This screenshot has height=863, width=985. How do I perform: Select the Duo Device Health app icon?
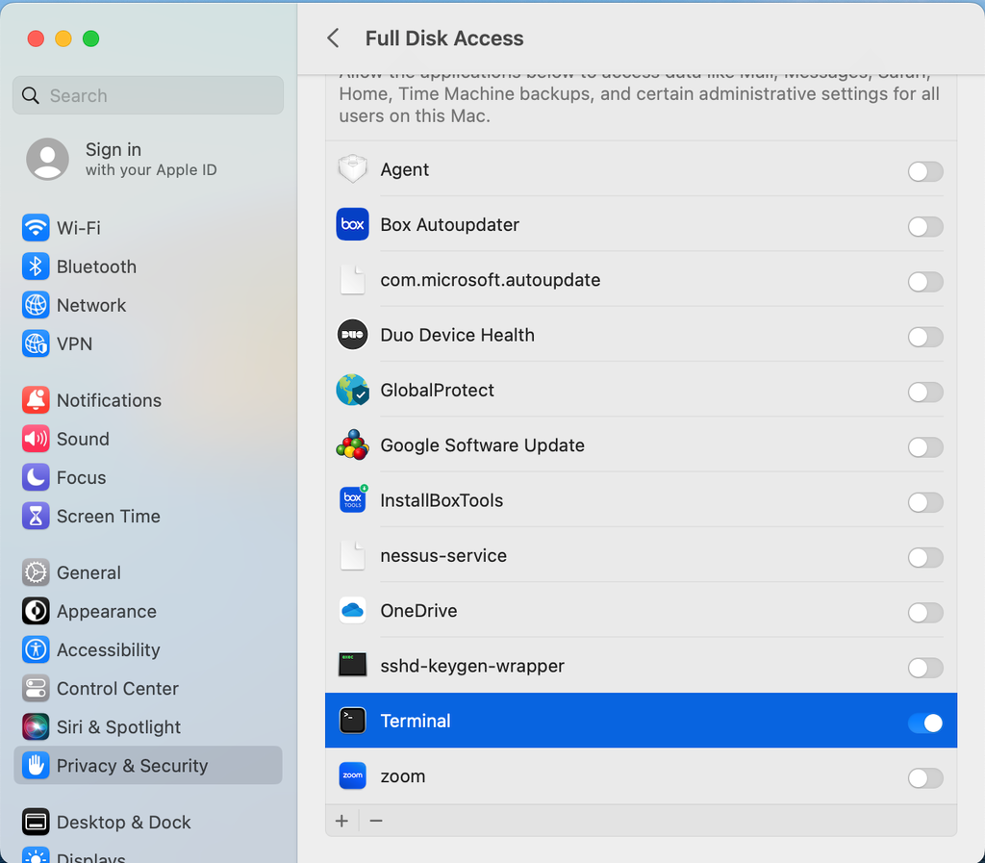click(353, 335)
